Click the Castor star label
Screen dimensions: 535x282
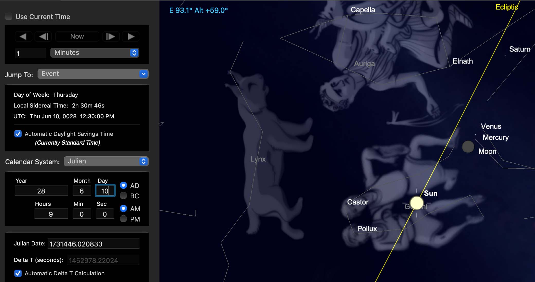point(358,202)
